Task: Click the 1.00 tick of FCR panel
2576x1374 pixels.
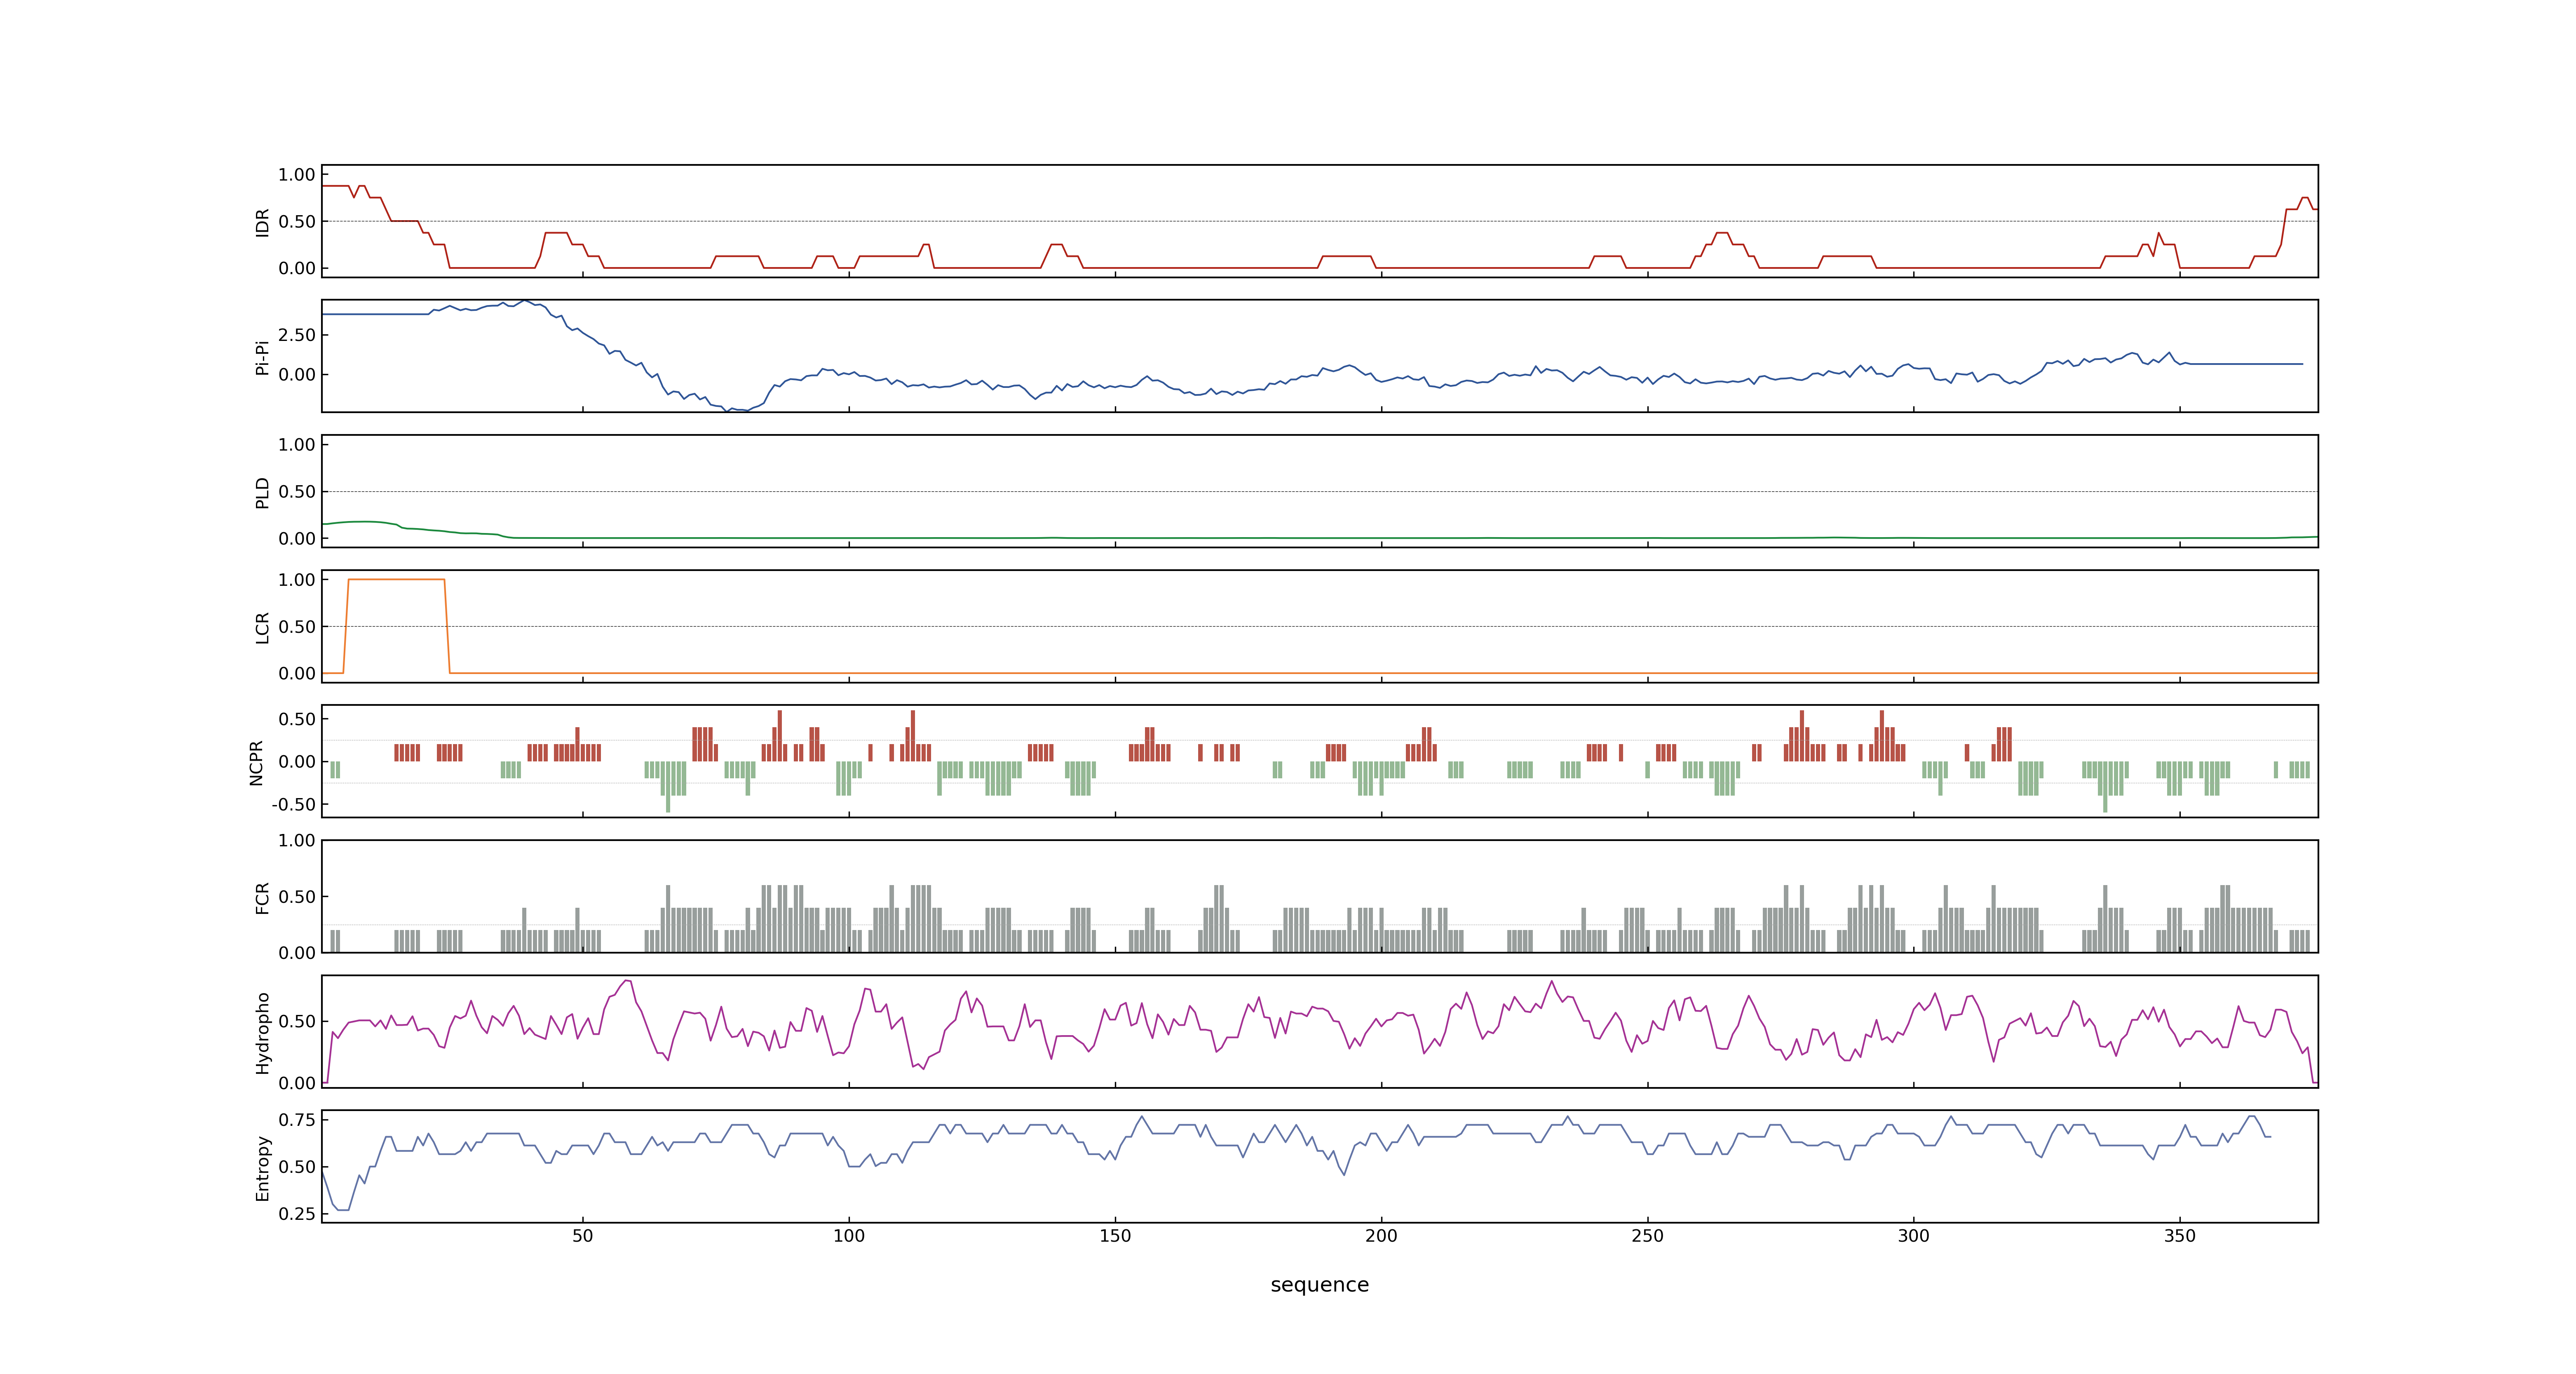Action: click(297, 841)
